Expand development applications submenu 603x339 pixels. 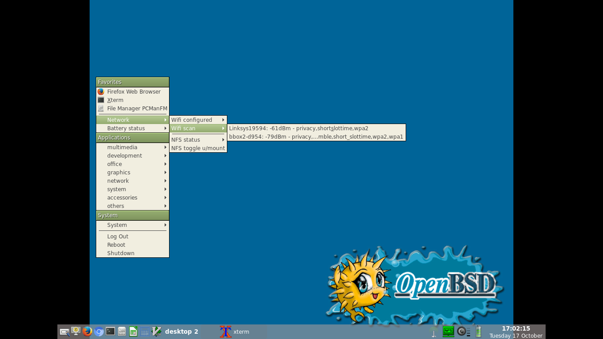pyautogui.click(x=132, y=156)
